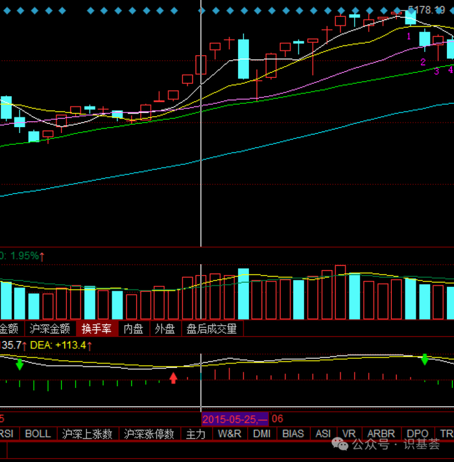Select the BIAS indicator tab
This screenshot has height=462, width=454.
pyautogui.click(x=293, y=433)
